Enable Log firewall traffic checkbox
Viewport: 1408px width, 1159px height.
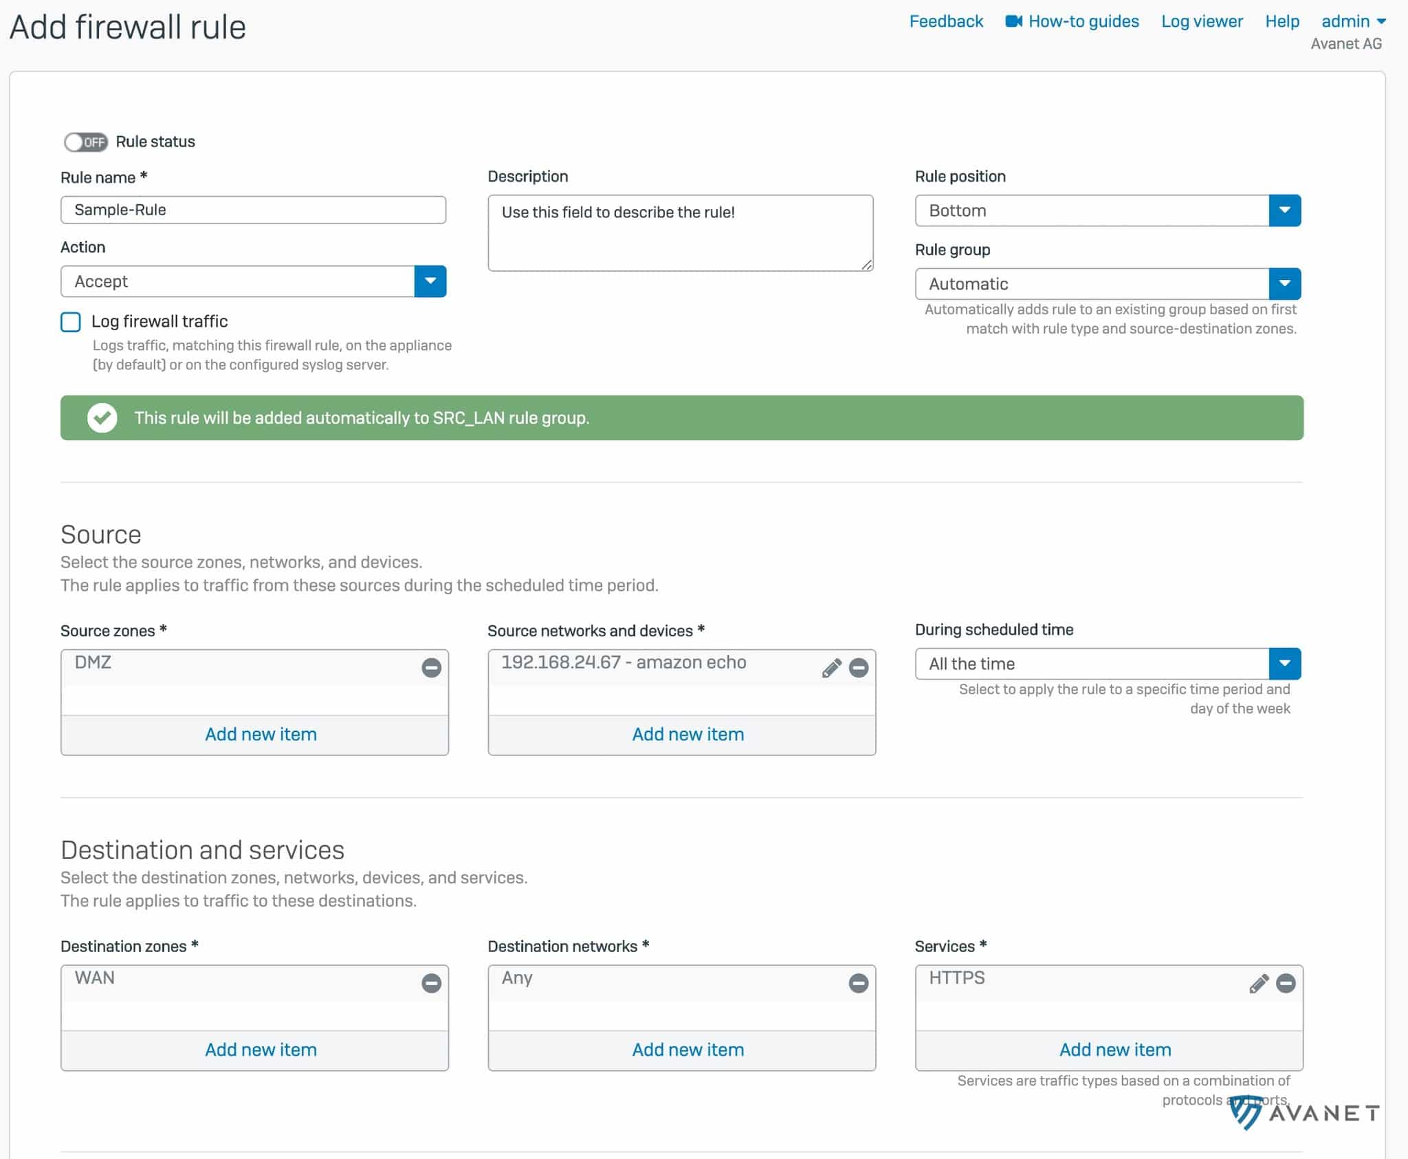pyautogui.click(x=71, y=322)
